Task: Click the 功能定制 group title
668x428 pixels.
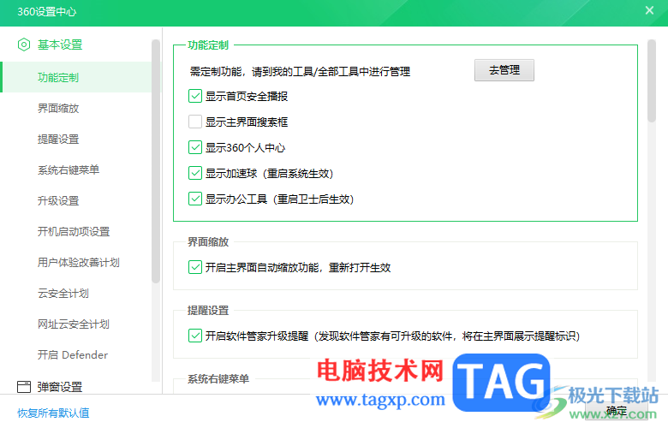Action: coord(208,45)
